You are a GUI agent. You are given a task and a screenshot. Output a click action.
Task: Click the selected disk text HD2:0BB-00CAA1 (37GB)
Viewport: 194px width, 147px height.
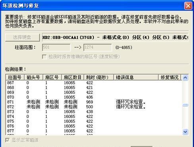[68, 38]
